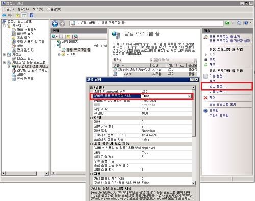Click the 디스크 관리 drive icon
Image resolution: width=255 pixels, height=201 pixels.
tap(14, 58)
